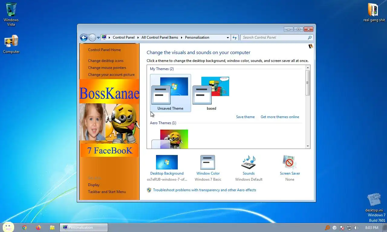Click the Forward navigation arrow
The image size is (387, 232).
[92, 37]
